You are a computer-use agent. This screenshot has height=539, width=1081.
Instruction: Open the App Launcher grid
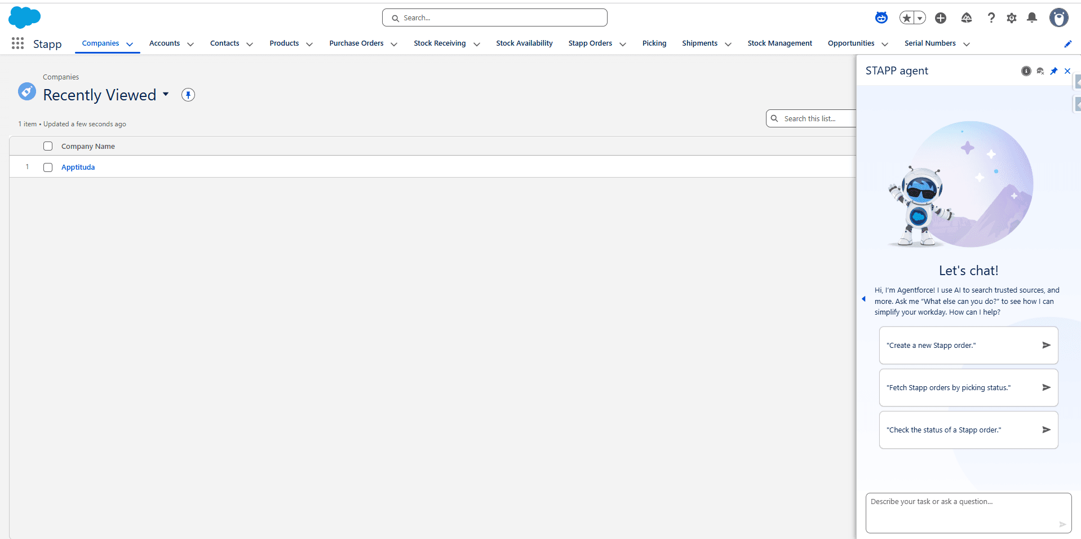17,43
